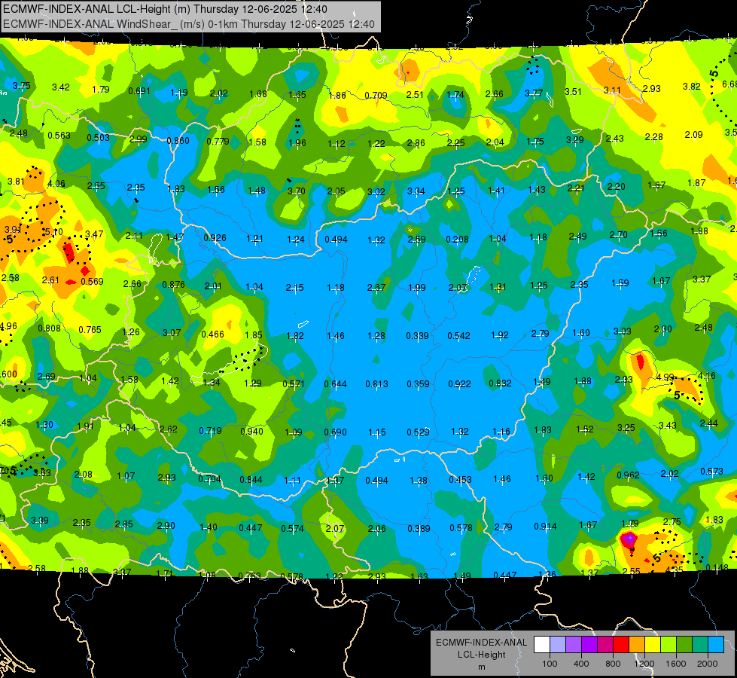This screenshot has height=678, width=737.
Task: Click the wind shear value 0.860
Action: click(x=178, y=141)
